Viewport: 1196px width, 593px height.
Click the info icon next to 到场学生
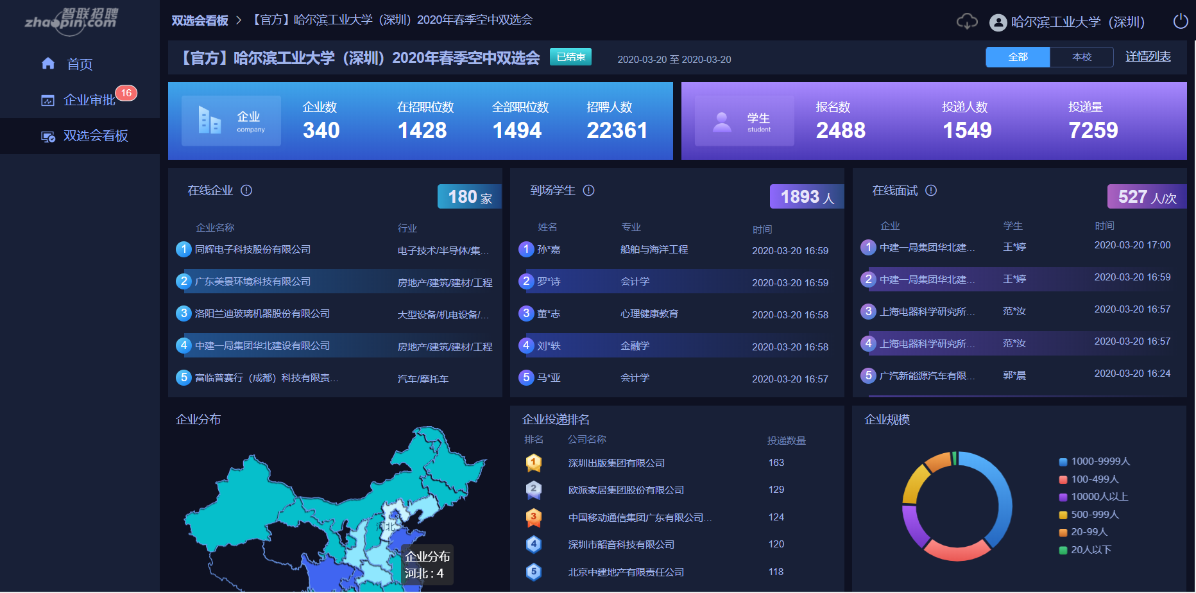click(589, 191)
